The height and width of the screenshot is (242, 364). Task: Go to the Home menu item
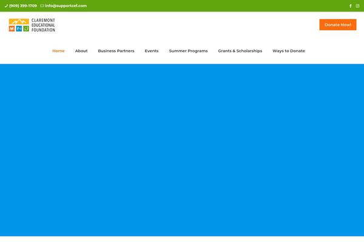click(x=58, y=51)
